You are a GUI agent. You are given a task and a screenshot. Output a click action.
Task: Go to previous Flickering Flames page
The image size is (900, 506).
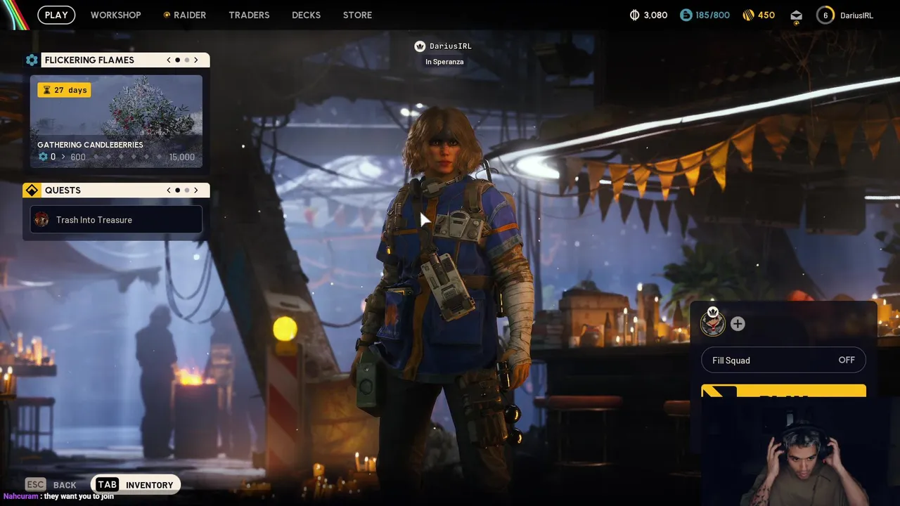pyautogui.click(x=169, y=60)
